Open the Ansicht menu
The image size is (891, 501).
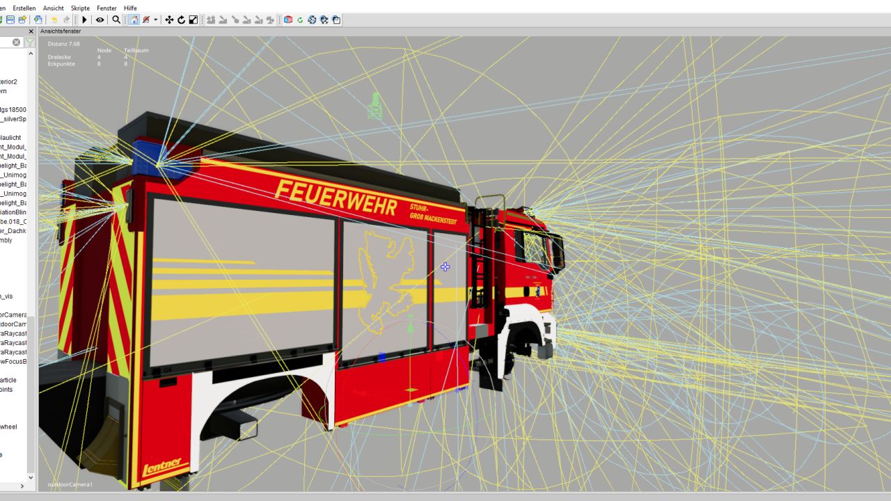[x=54, y=8]
